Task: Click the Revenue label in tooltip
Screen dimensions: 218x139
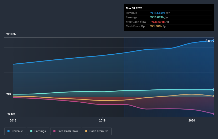Action: [x=131, y=13]
